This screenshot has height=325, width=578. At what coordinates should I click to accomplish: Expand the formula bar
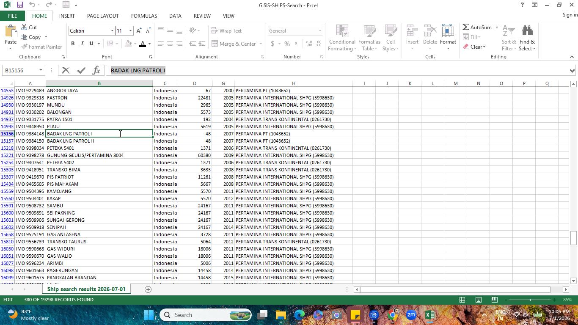point(572,71)
